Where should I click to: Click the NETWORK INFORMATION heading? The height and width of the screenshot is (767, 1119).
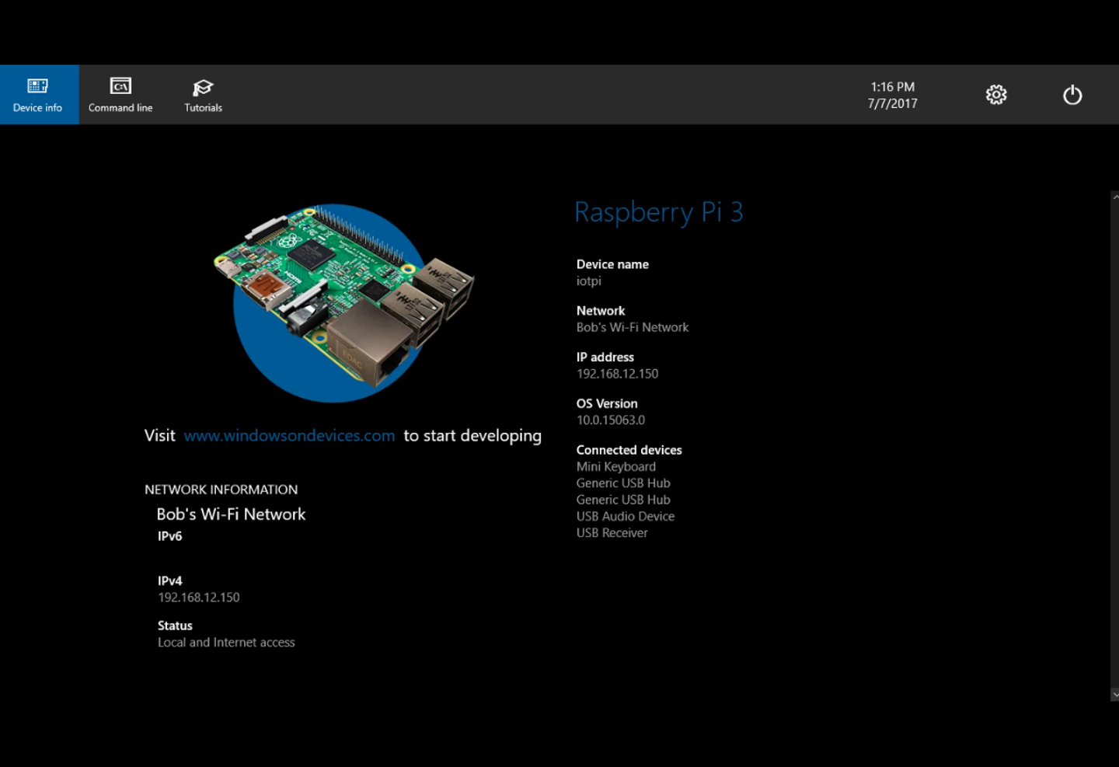coord(221,490)
